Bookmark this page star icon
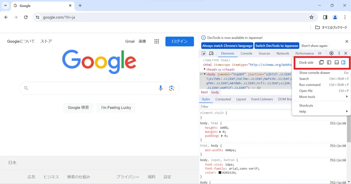This screenshot has height=184, width=351. [311, 17]
